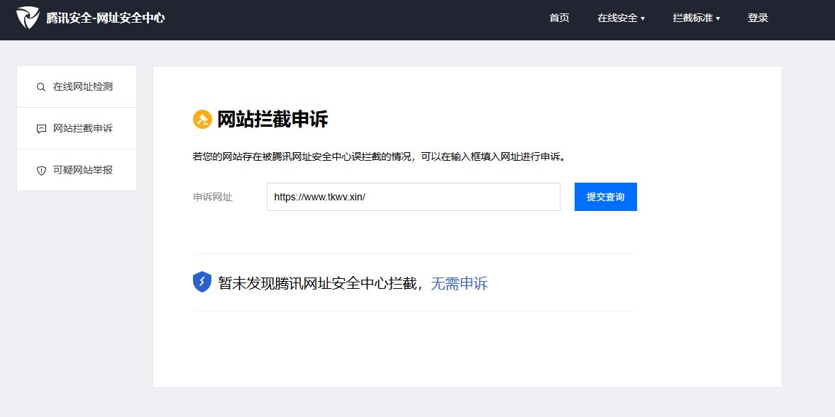This screenshot has height=417, width=835.
Task: Click the 申诉网址 field label
Action: tap(213, 197)
